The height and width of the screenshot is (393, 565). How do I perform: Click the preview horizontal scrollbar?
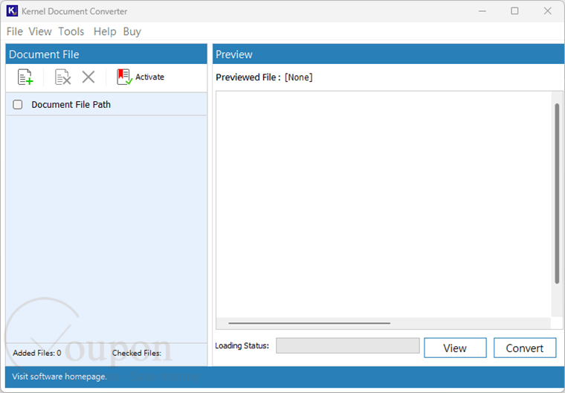[x=309, y=323]
